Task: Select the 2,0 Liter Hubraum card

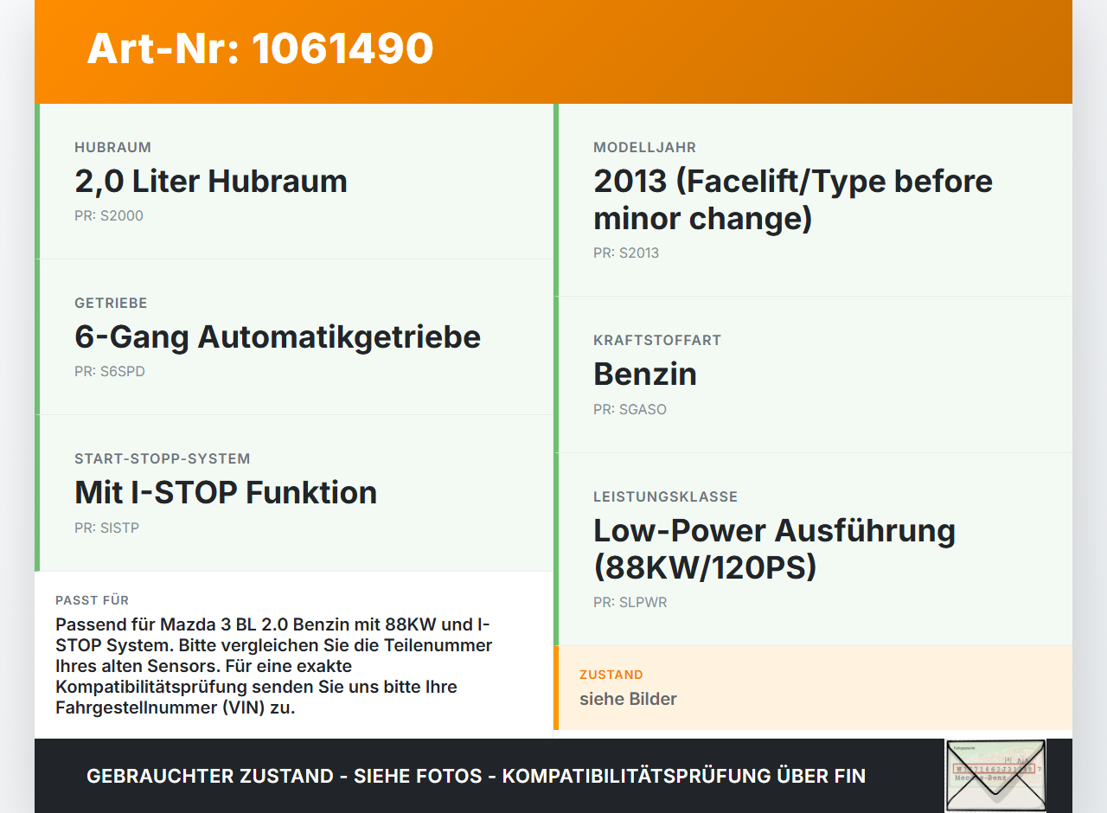Action: [x=294, y=182]
